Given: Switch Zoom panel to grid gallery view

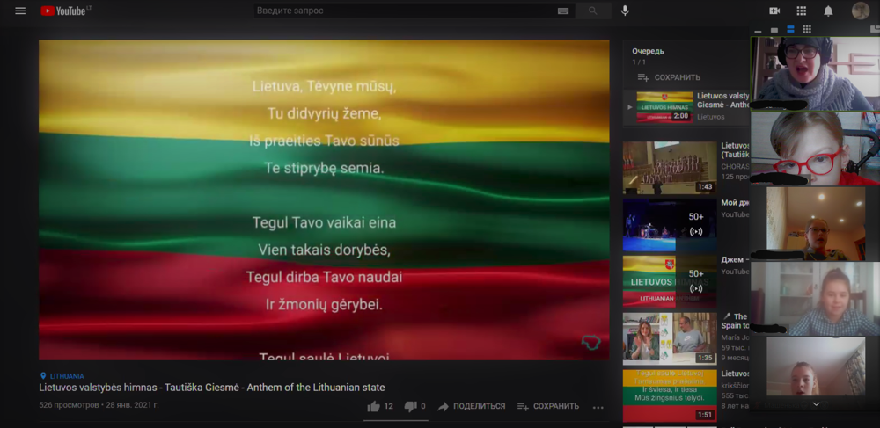Looking at the screenshot, I should tap(806, 30).
